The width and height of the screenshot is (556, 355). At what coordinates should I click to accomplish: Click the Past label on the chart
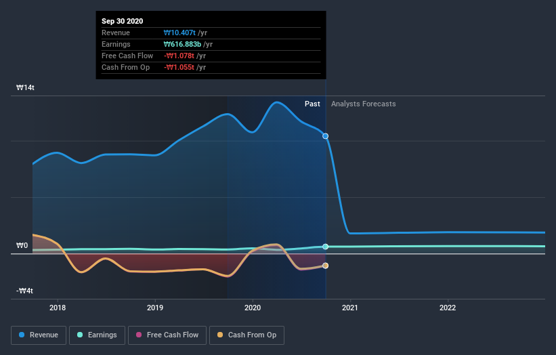coord(312,104)
